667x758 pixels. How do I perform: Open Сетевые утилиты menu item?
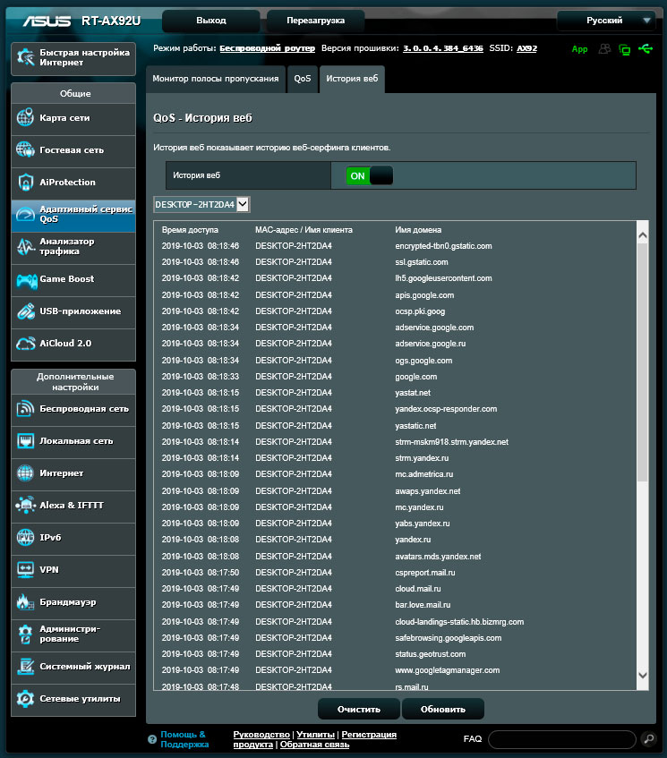tap(73, 699)
